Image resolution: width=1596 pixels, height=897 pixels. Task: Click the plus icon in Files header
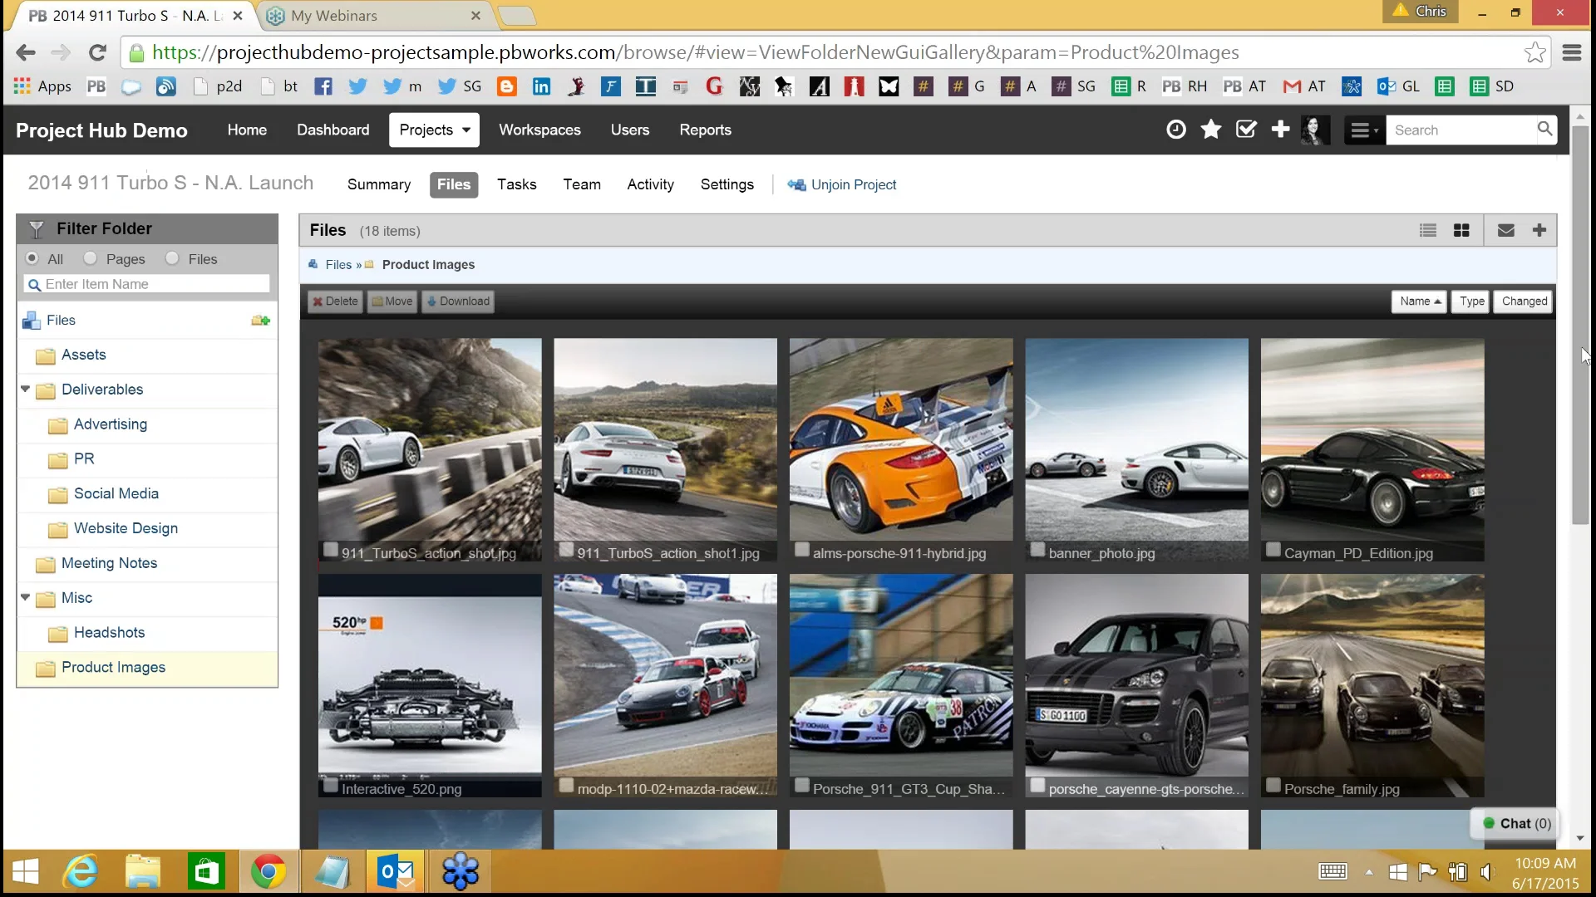1539,230
